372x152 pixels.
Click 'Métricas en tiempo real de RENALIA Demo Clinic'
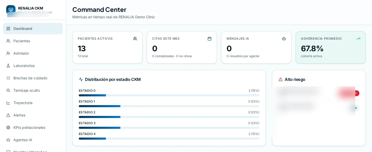pyautogui.click(x=114, y=17)
